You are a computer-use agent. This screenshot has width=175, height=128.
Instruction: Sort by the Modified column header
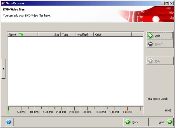click(85, 34)
